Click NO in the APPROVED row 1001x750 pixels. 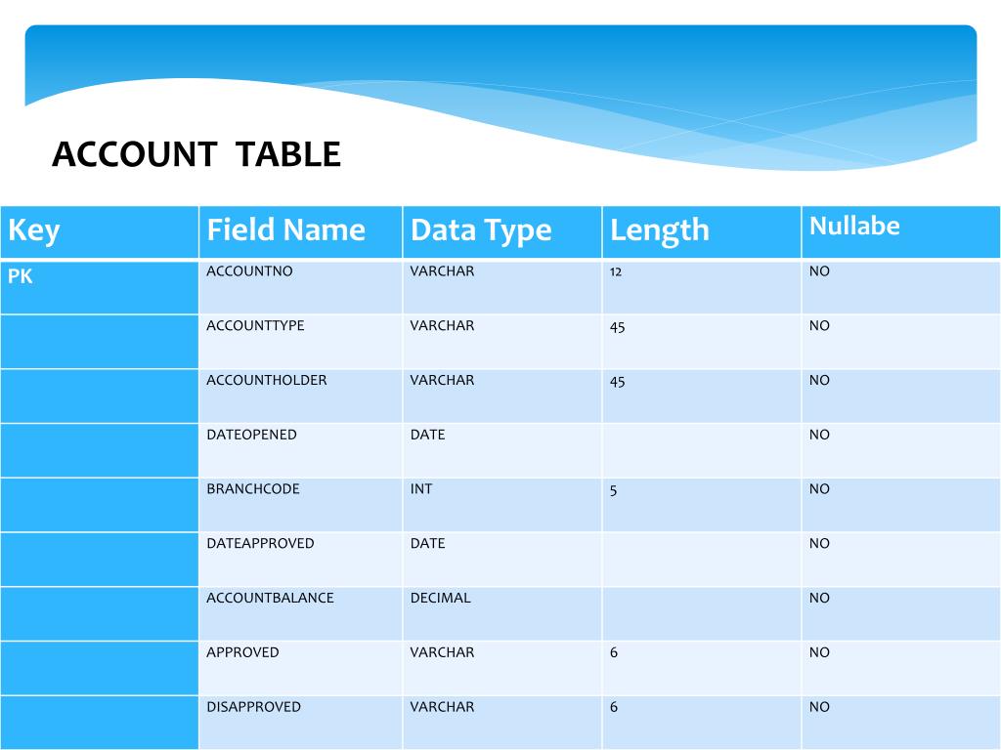coord(819,652)
